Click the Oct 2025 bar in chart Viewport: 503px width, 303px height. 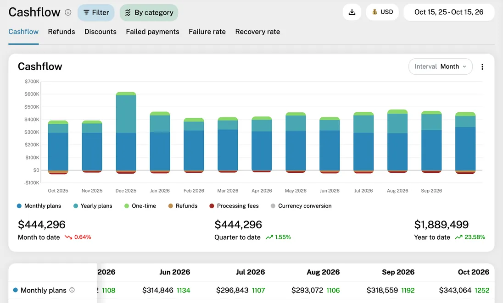[x=58, y=147]
